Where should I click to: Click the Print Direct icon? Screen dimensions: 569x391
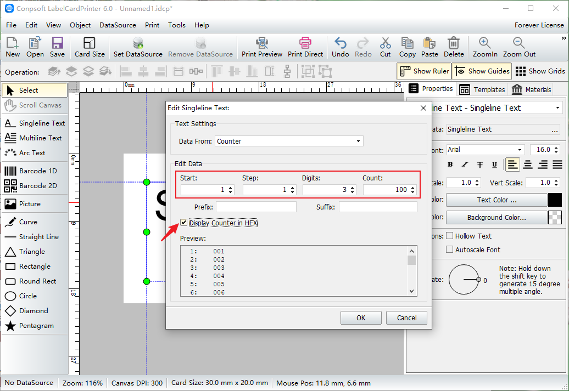pos(305,47)
